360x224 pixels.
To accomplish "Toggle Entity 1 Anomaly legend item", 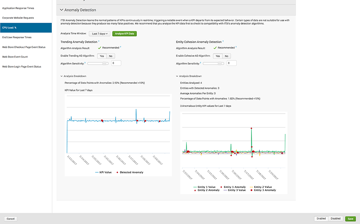I will [x=233, y=187].
